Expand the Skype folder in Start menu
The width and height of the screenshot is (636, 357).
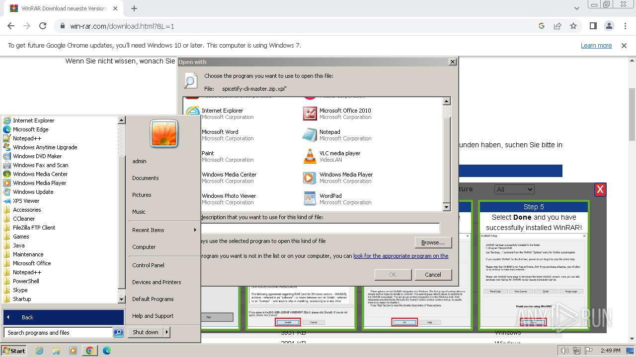15,290
